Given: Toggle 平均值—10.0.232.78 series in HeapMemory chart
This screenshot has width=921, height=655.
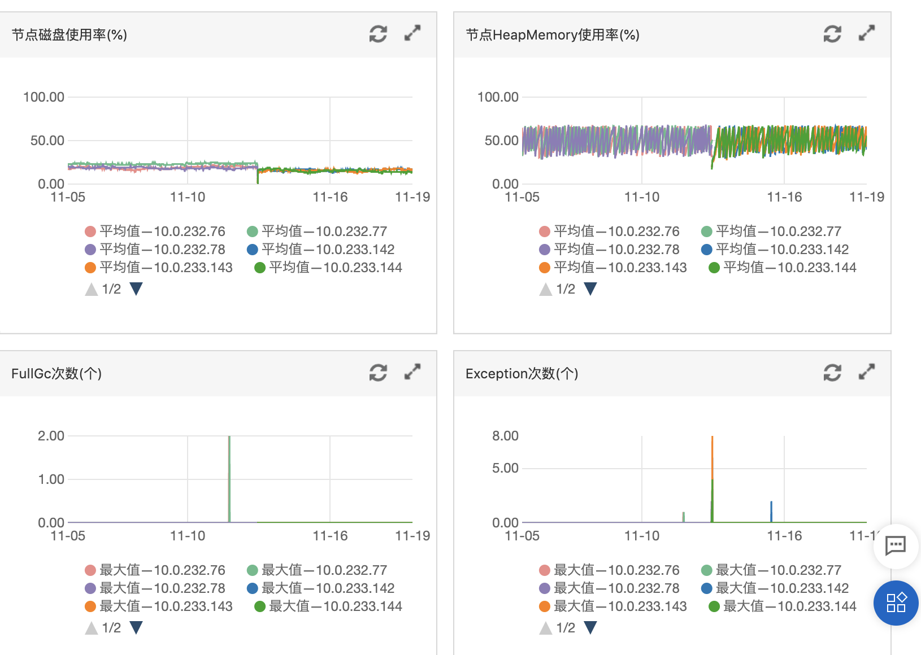Looking at the screenshot, I should (609, 250).
